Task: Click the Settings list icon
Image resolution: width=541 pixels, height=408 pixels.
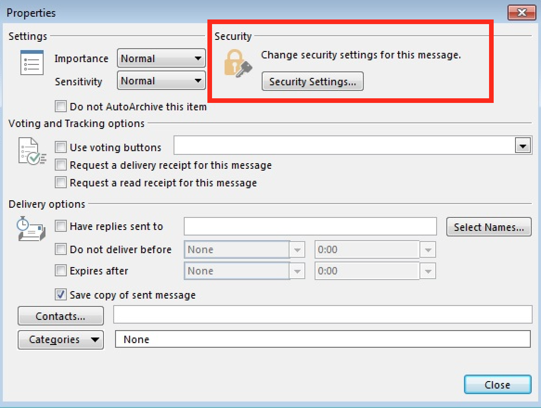Action: pos(32,63)
